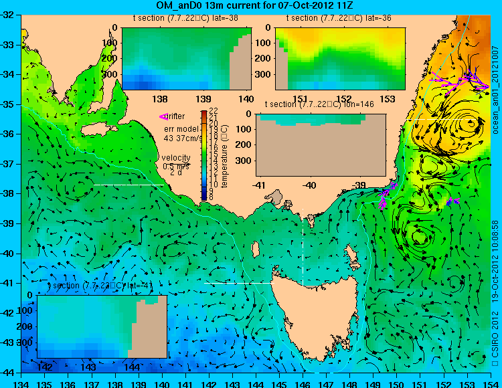
Task: Click Kangaroo Island near 137°E 36°S
Action: point(100,130)
